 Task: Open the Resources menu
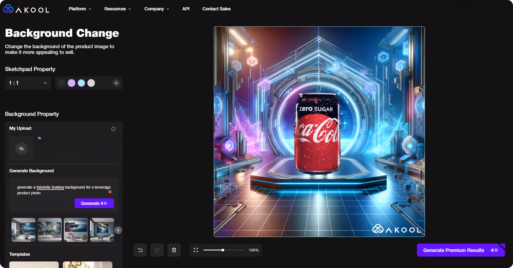pos(117,9)
